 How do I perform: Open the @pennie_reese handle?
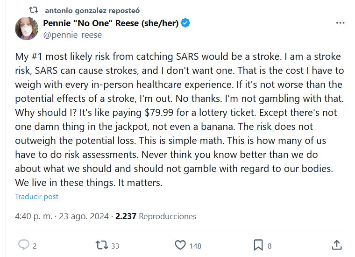72,35
